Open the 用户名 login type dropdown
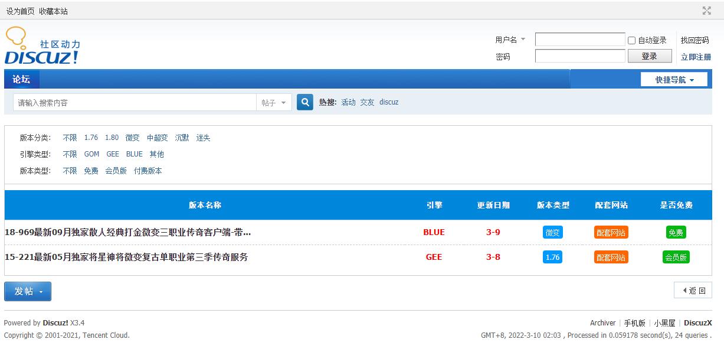 [510, 40]
